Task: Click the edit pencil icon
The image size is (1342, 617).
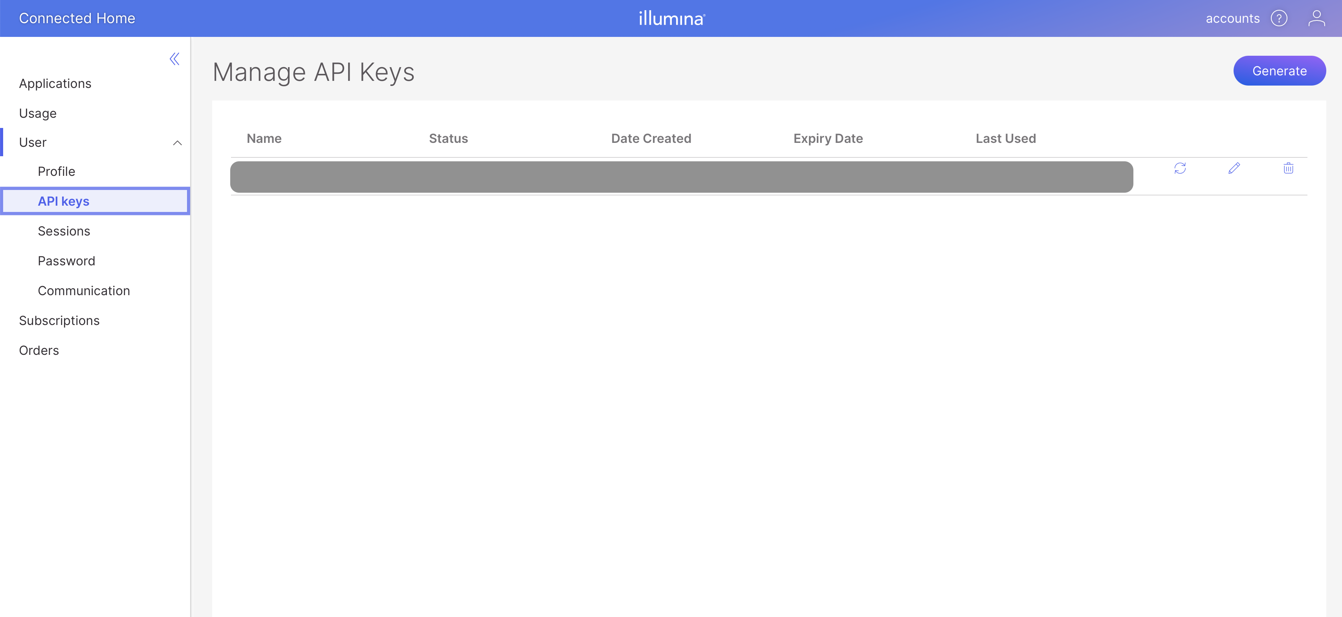Action: [1234, 168]
